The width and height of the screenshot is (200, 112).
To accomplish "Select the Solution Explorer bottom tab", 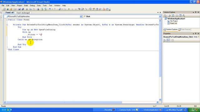I will click(171, 30).
